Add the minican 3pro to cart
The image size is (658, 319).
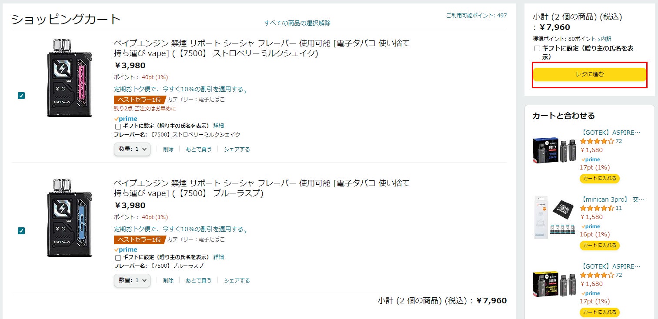point(599,246)
